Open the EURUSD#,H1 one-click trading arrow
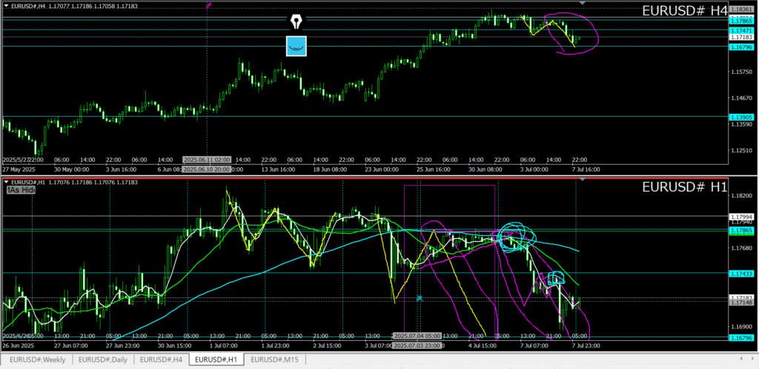Image resolution: width=759 pixels, height=369 pixels. (6, 182)
